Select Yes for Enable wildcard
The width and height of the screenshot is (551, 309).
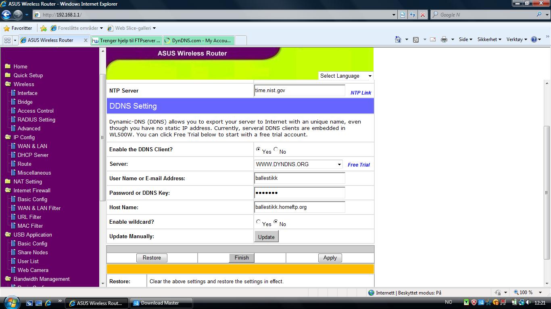[258, 222]
